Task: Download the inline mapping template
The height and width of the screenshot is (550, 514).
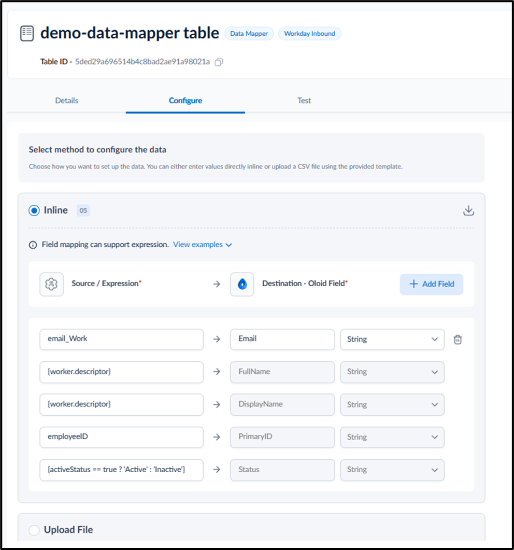Action: pos(468,210)
